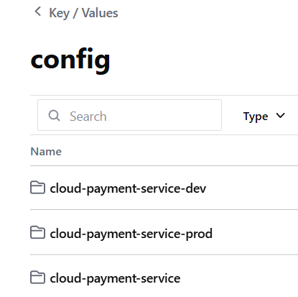Focus the Search input field

click(129, 115)
